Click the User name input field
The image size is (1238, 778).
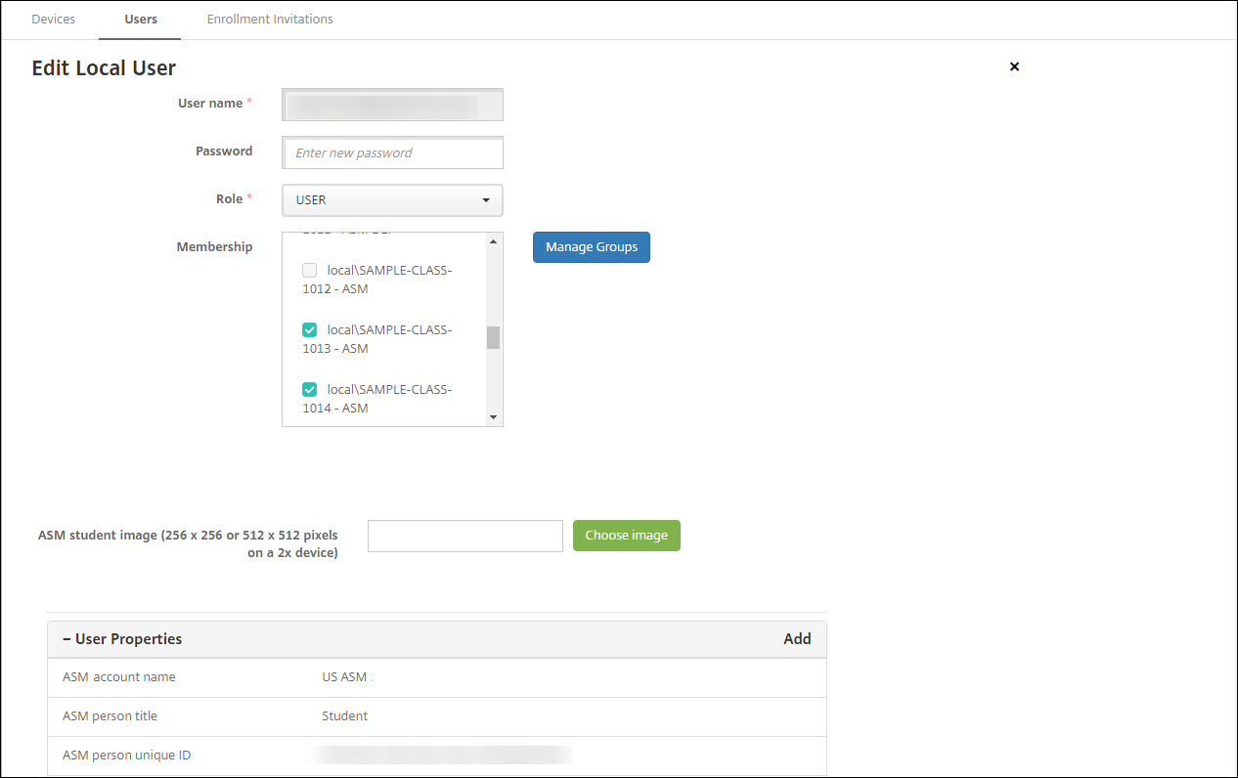tap(392, 105)
